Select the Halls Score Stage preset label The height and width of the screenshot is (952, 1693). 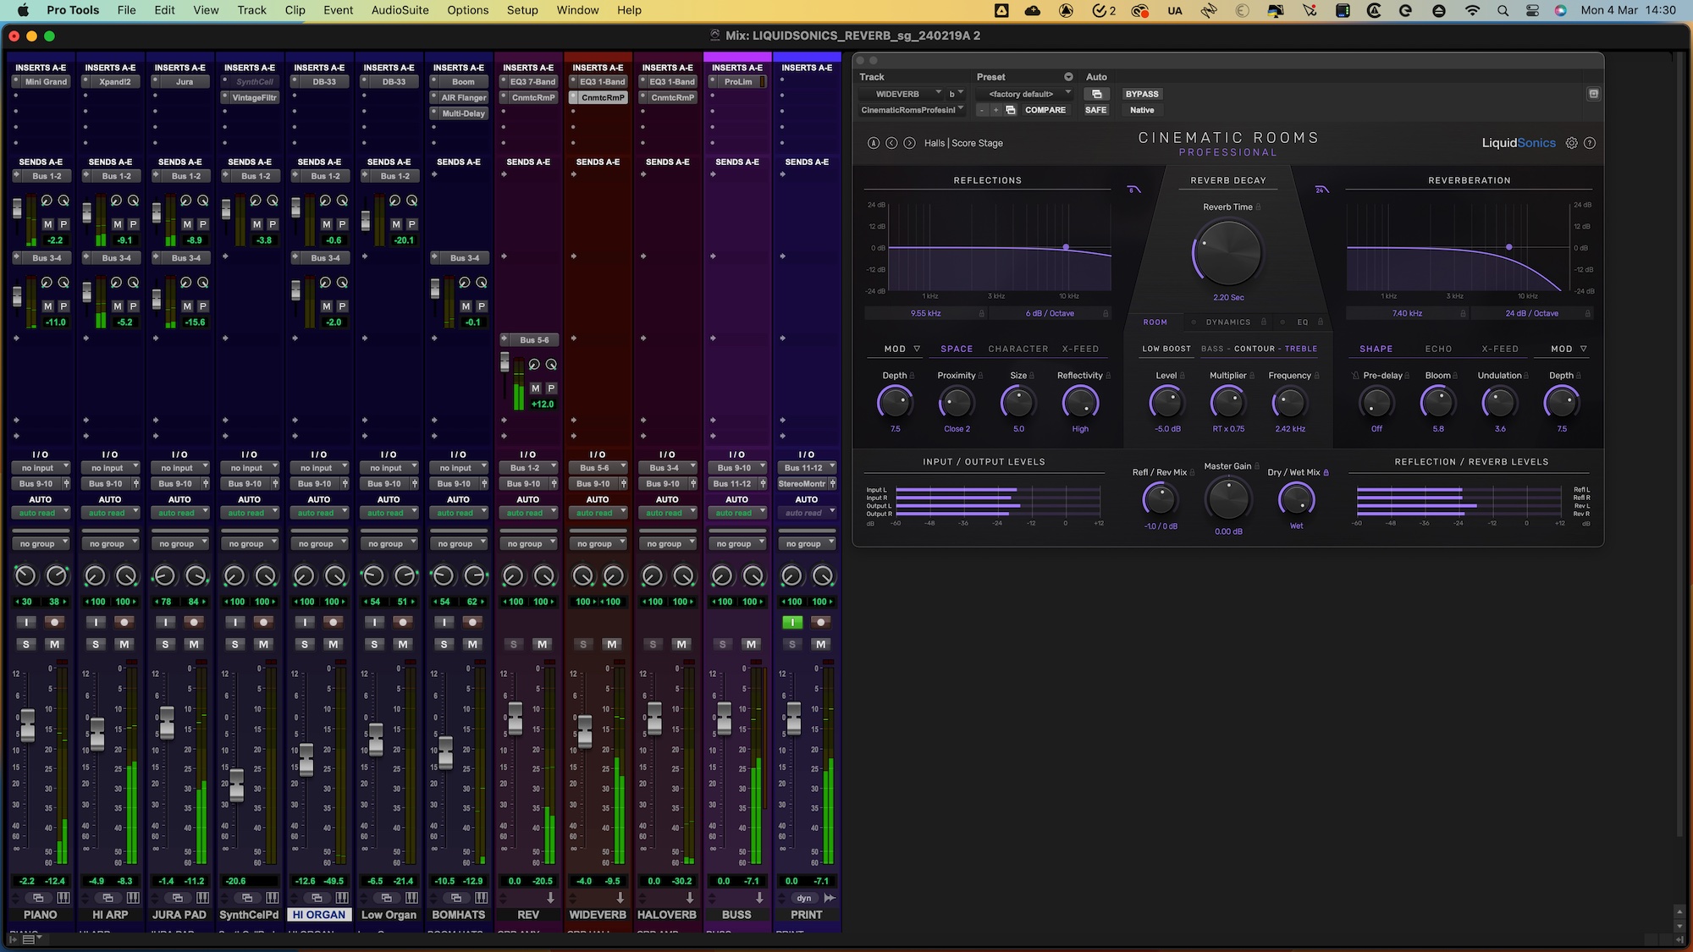tap(962, 142)
